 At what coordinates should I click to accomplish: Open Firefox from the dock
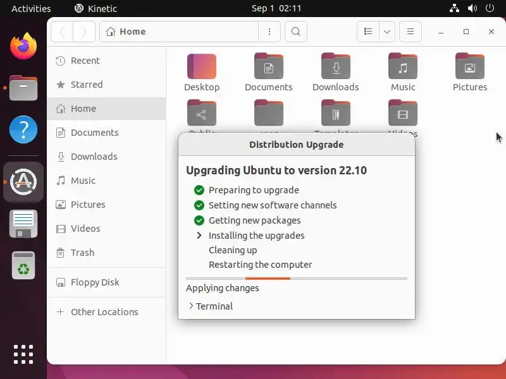click(x=23, y=45)
